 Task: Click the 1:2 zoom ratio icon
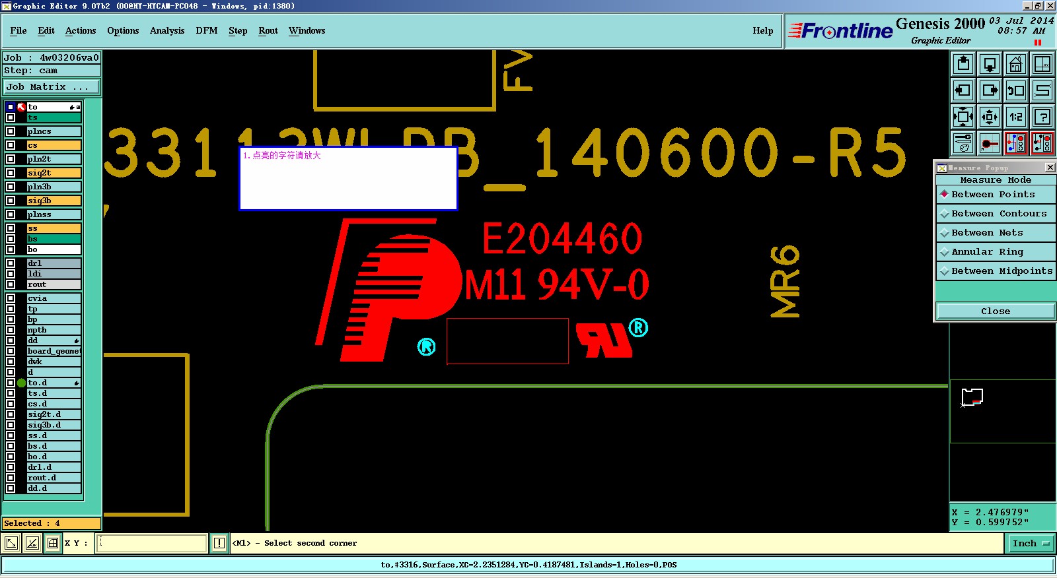point(1016,117)
